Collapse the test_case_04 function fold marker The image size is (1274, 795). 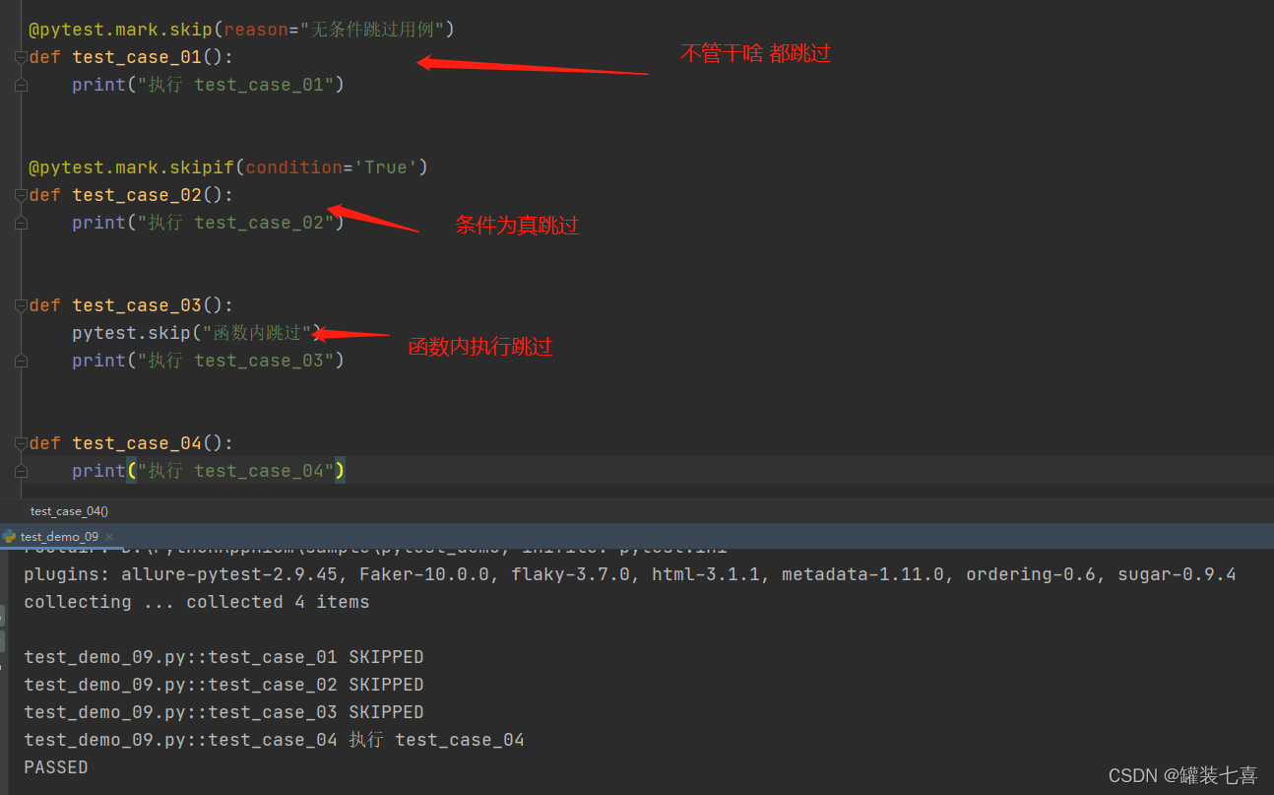(21, 444)
